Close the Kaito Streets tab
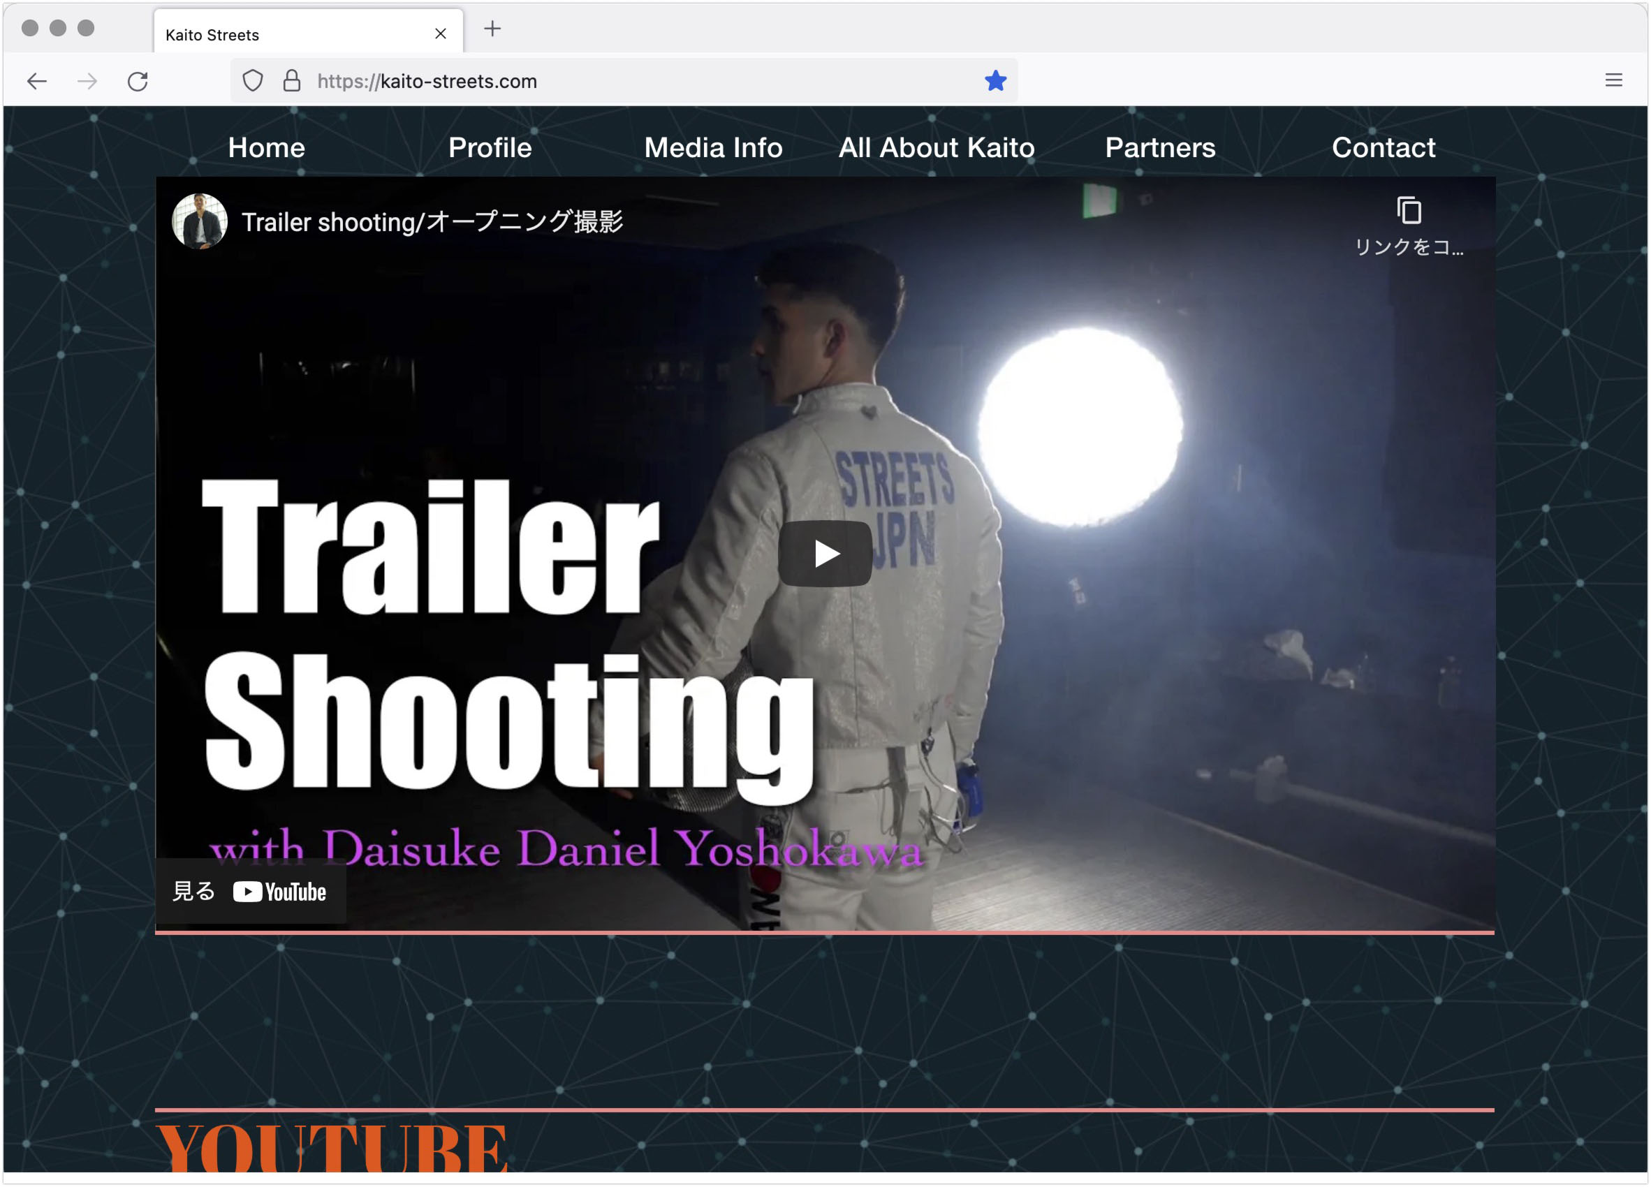The image size is (1651, 1187). click(x=441, y=34)
